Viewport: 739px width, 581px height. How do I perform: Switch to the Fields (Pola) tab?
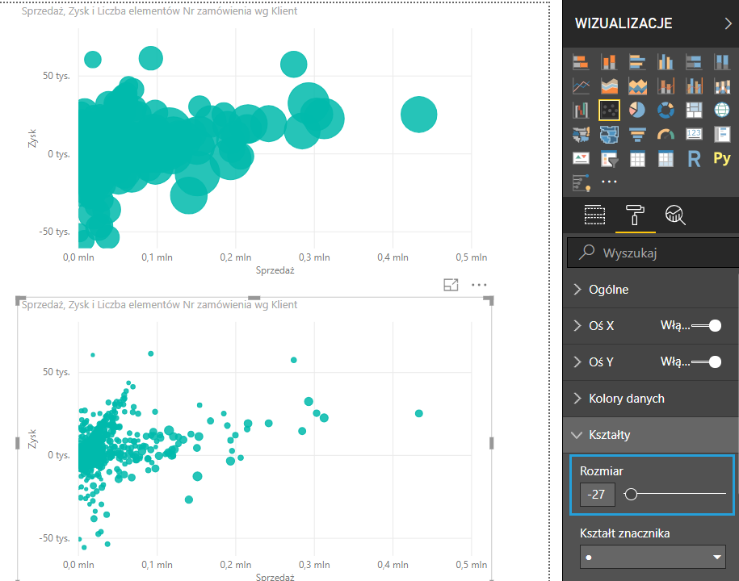(594, 214)
